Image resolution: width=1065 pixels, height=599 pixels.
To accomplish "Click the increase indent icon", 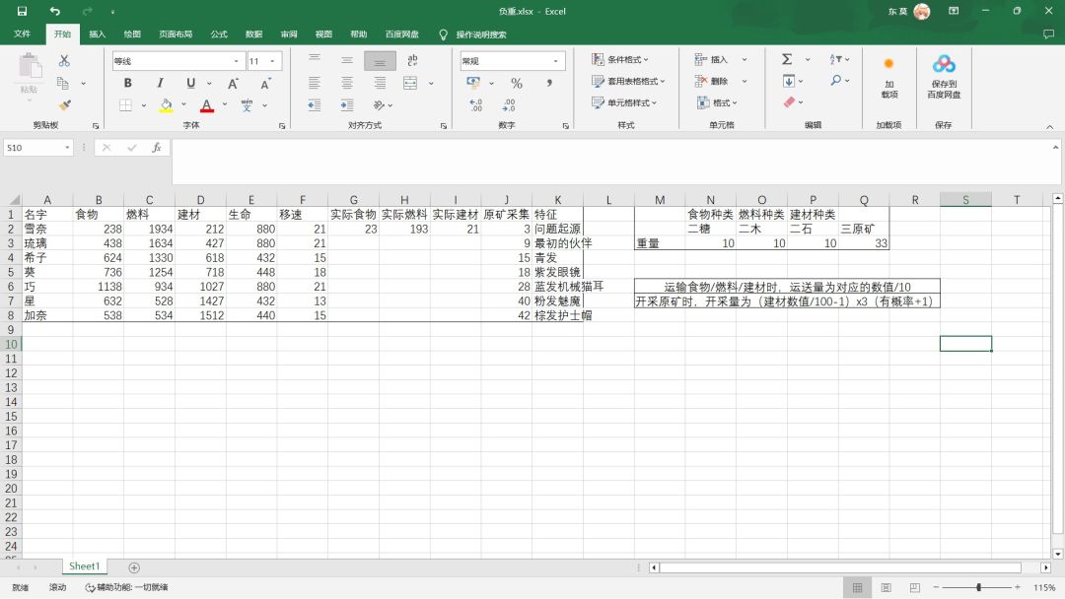I will pos(347,104).
